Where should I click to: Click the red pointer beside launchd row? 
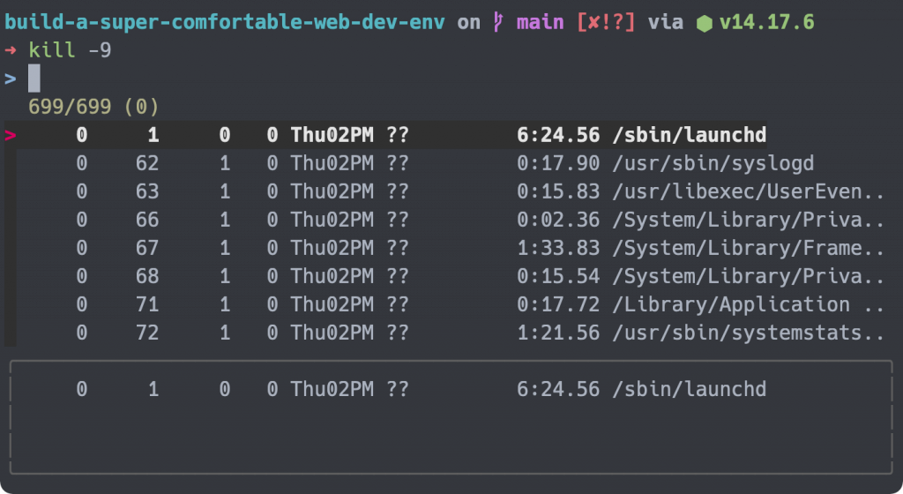pos(11,135)
